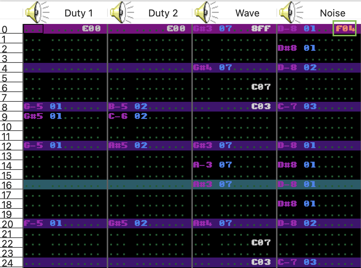Select the D#8 note in Noise row 18
This screenshot has height=268, width=361.
pyautogui.click(x=287, y=204)
